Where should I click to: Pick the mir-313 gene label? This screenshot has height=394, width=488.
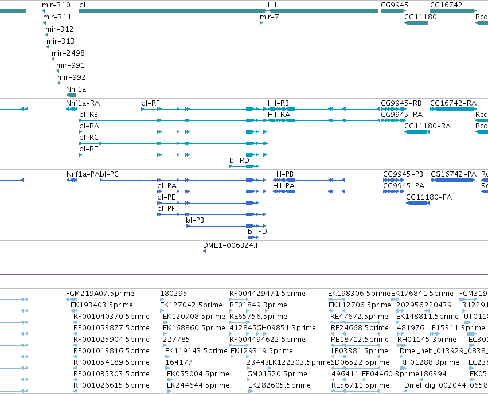[60, 41]
